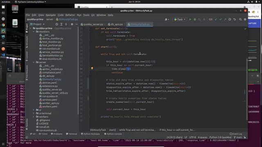Open Search Everywhere magnifier icon
Image resolution: width=262 pixels, height=147 pixels.
(240, 19)
